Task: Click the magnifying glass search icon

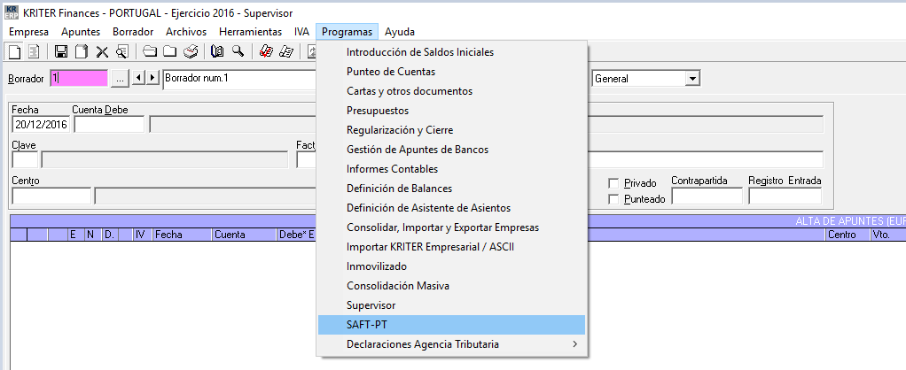Action: (238, 51)
